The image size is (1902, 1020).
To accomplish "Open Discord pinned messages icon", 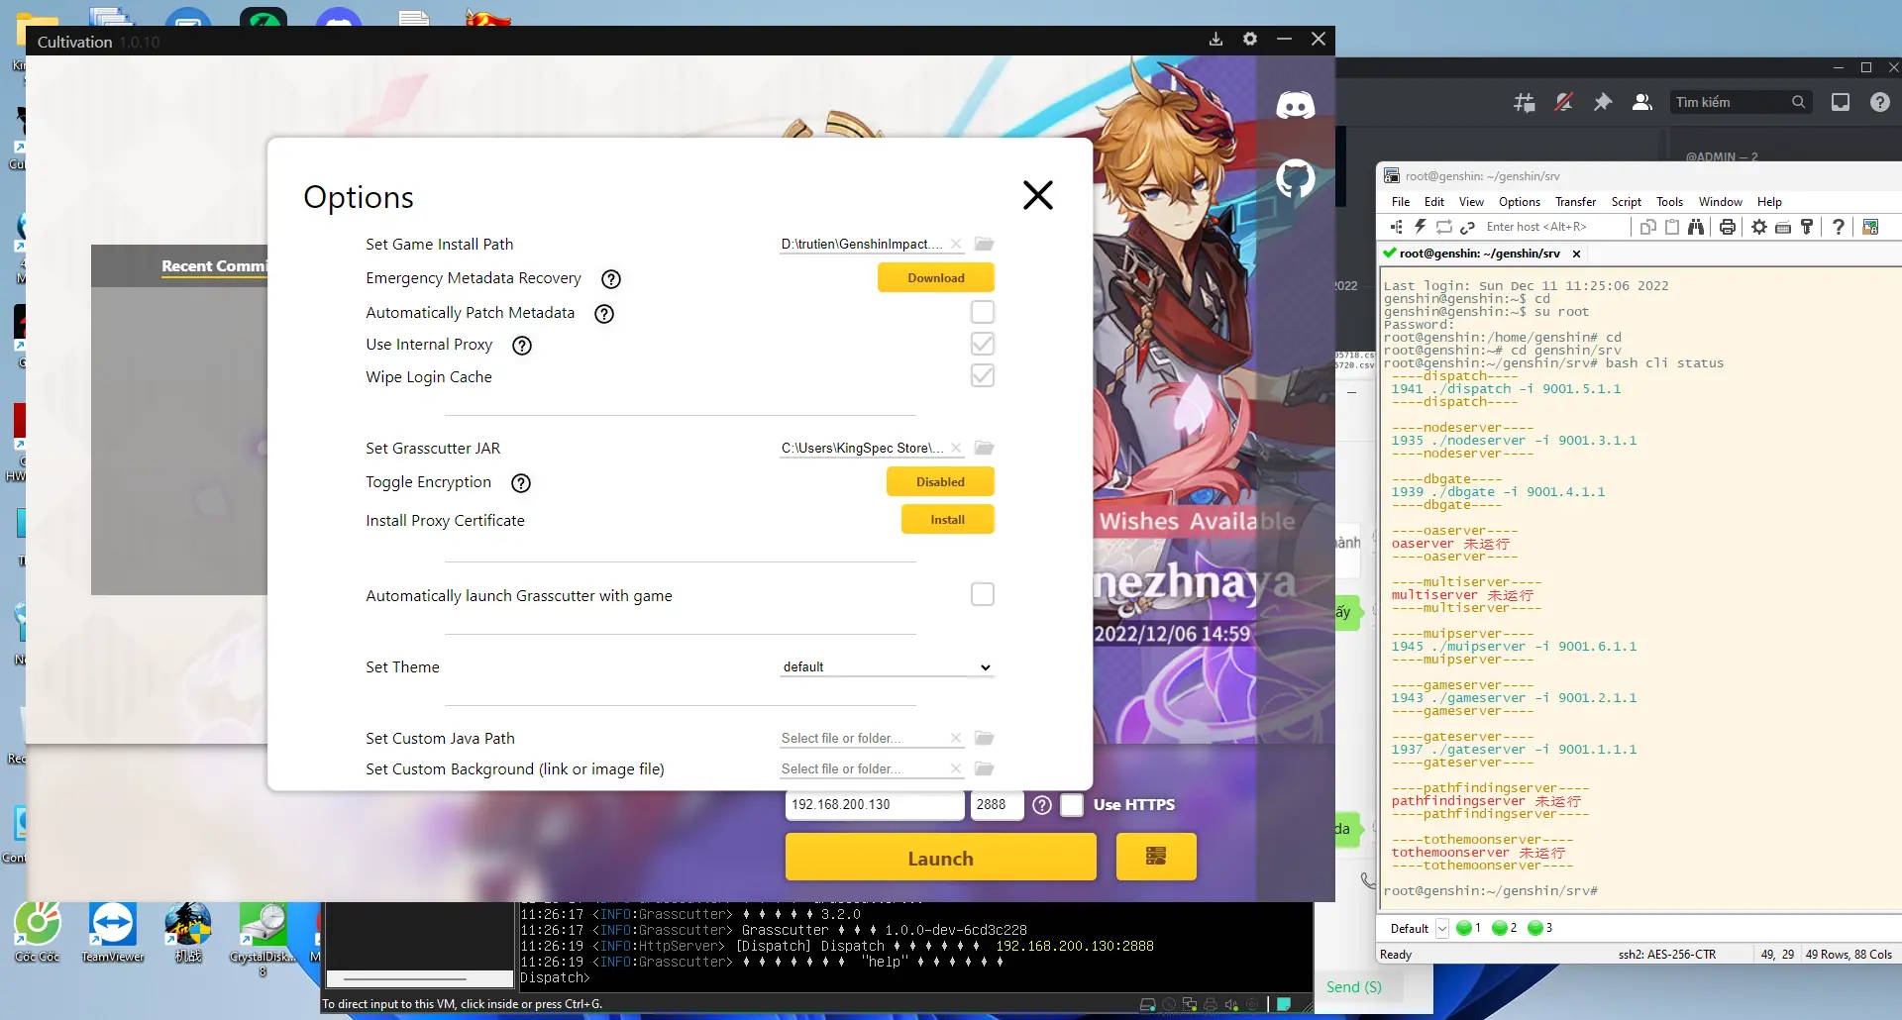I will tap(1602, 102).
